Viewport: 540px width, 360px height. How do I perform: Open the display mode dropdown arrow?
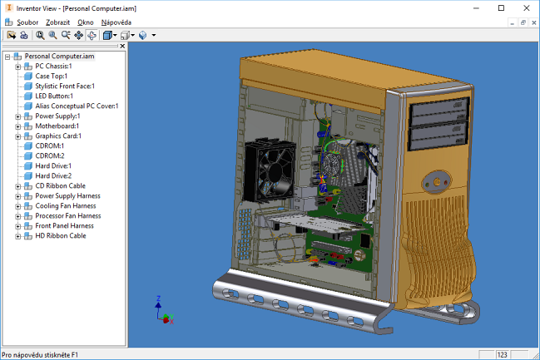tap(115, 35)
